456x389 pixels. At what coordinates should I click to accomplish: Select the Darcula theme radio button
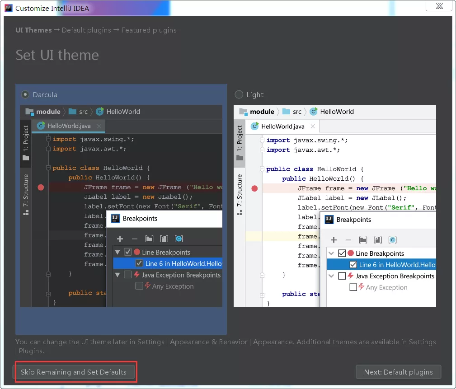25,95
